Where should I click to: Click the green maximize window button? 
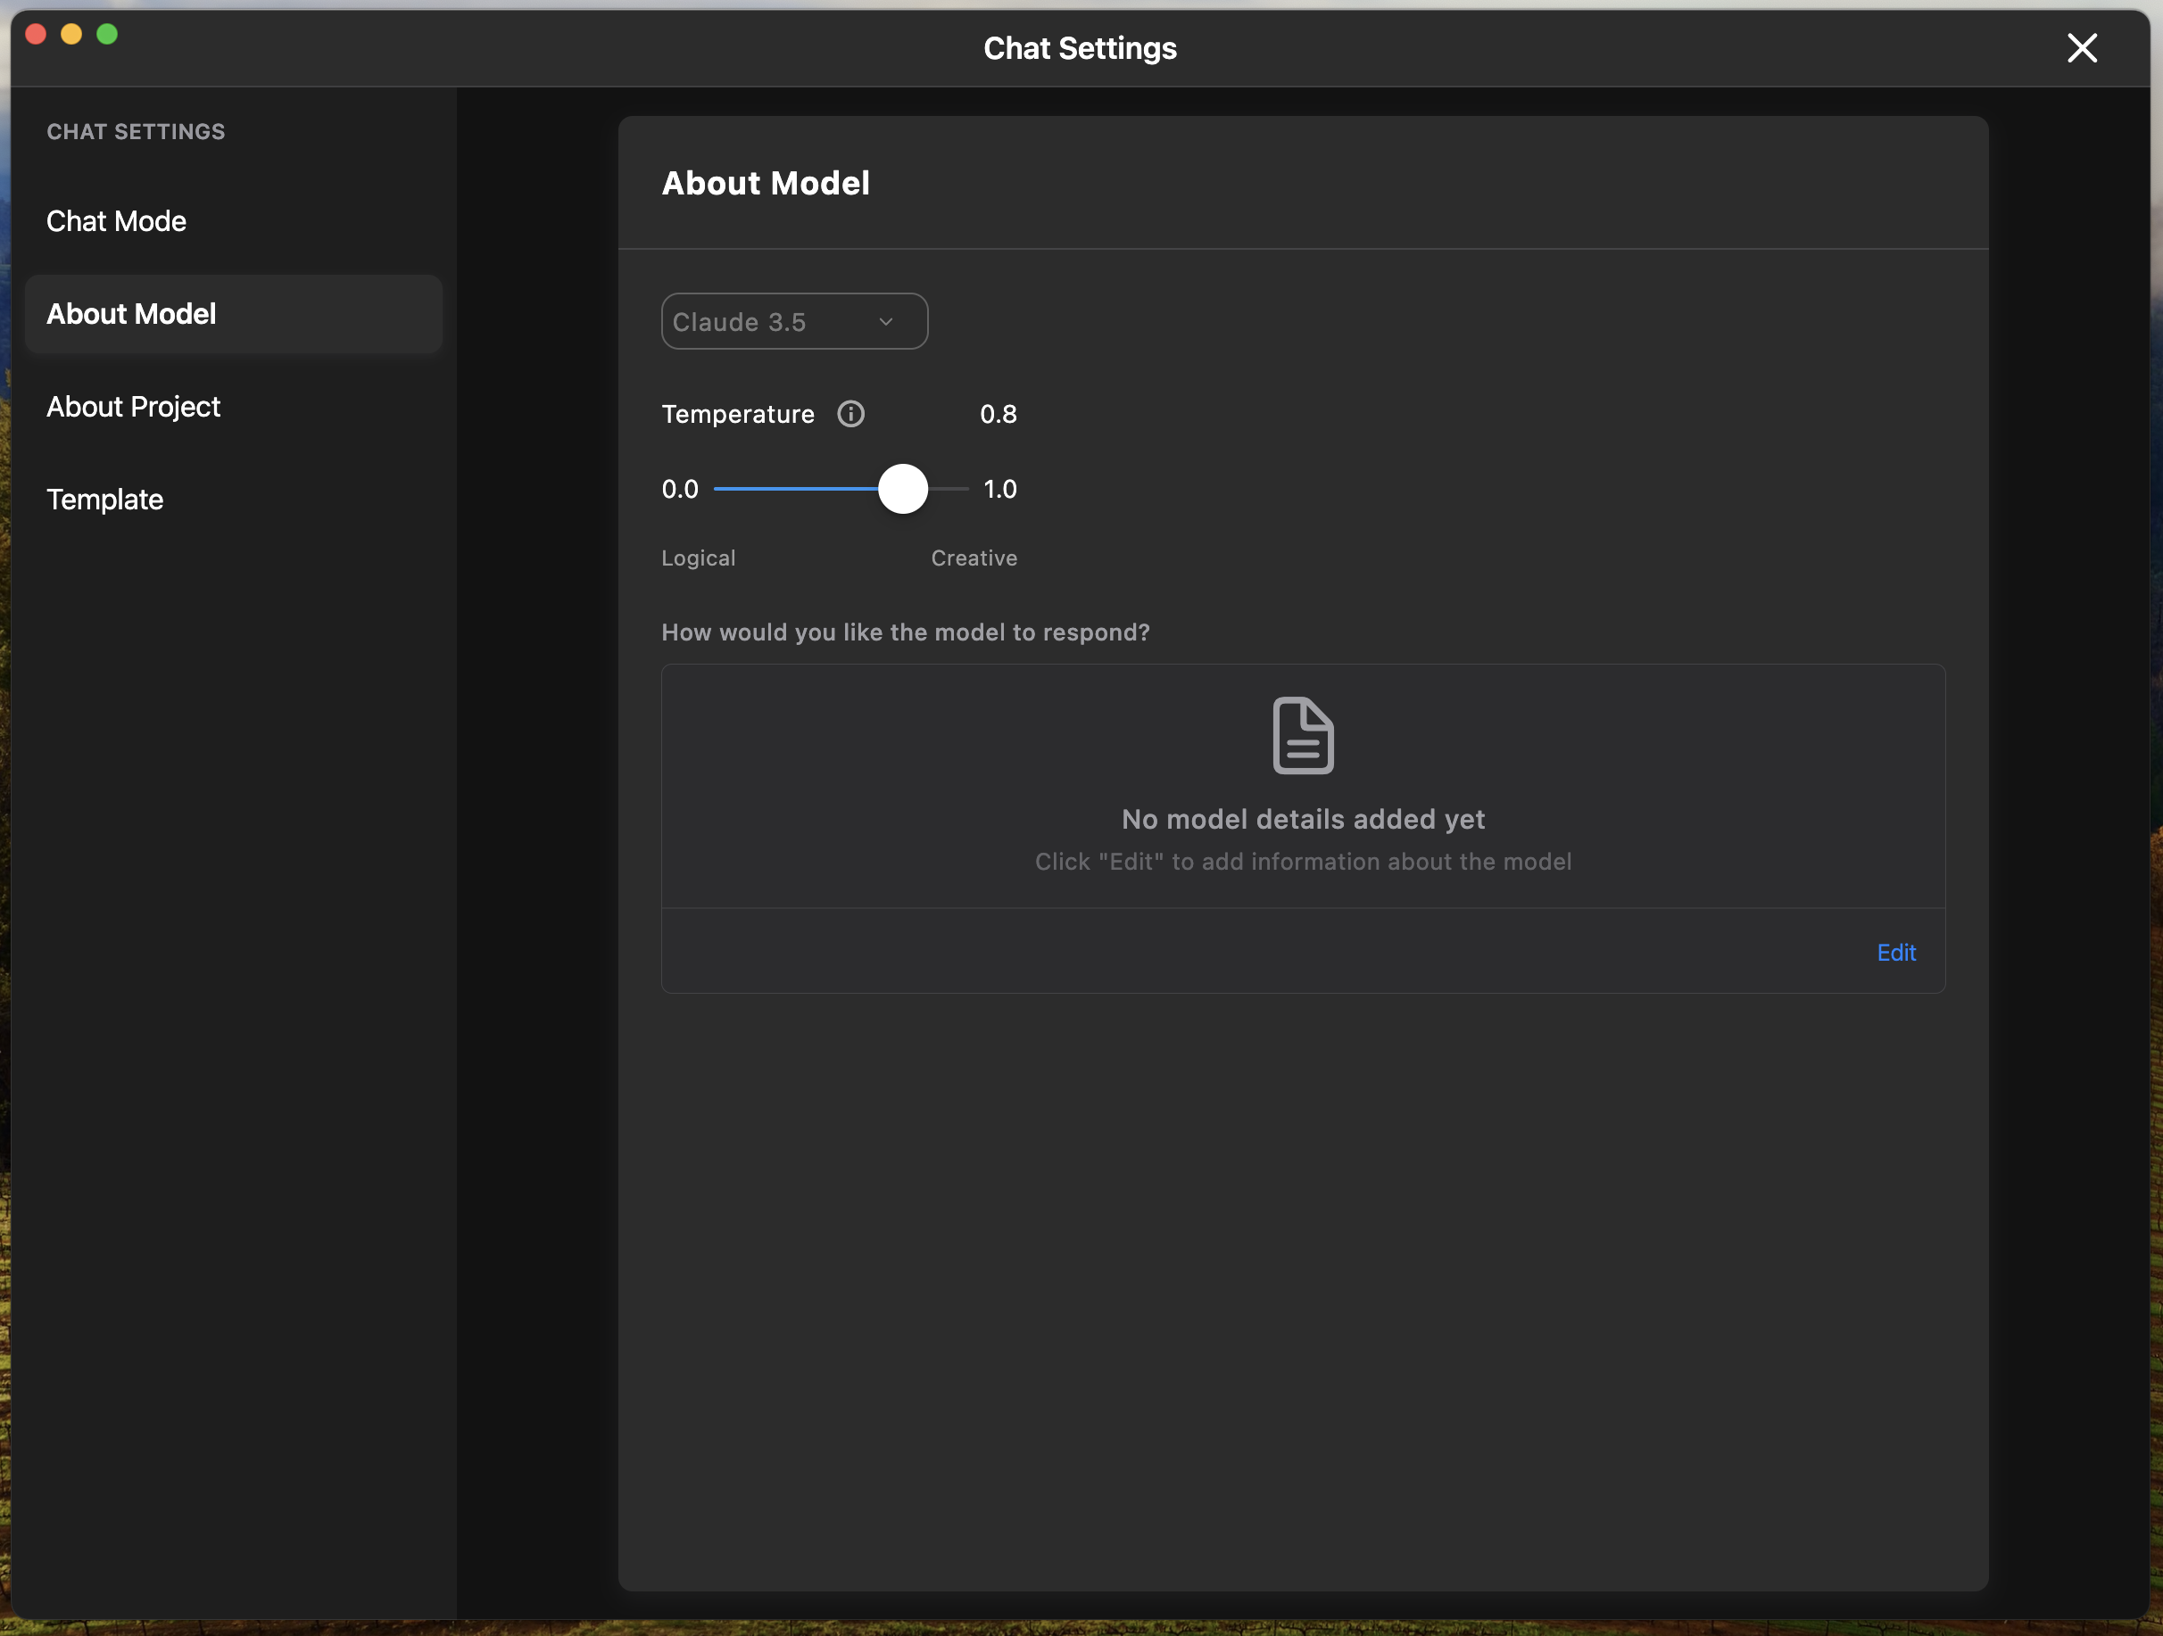pos(108,34)
